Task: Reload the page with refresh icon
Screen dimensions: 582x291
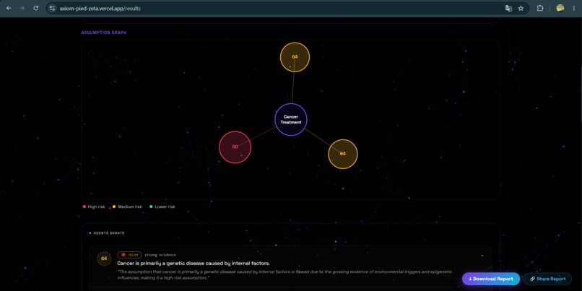Action: pos(36,8)
